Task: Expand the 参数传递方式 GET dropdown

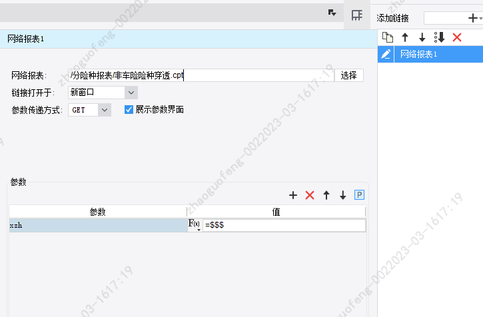Action: coord(105,110)
